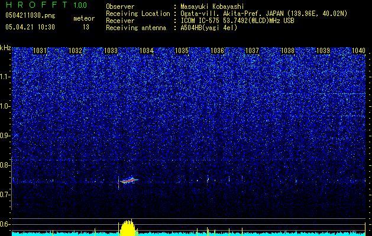Viewport: 372px width, 236px height.
Task: Click the date stamp 05.04.21 10:30
Action: point(30,27)
